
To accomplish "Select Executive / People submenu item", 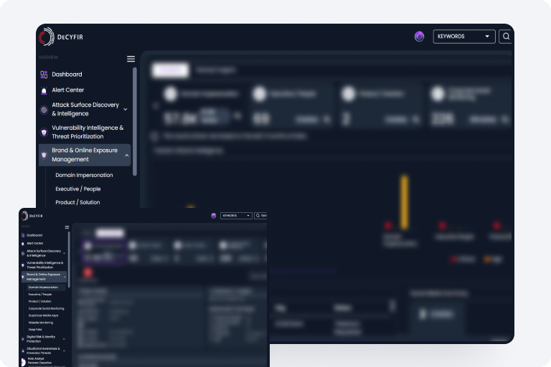I will click(x=78, y=189).
